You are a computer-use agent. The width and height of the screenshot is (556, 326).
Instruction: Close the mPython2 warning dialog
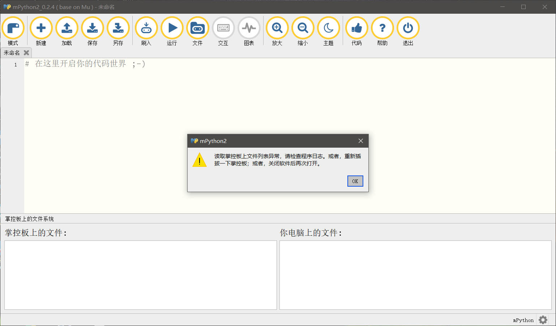pyautogui.click(x=361, y=141)
